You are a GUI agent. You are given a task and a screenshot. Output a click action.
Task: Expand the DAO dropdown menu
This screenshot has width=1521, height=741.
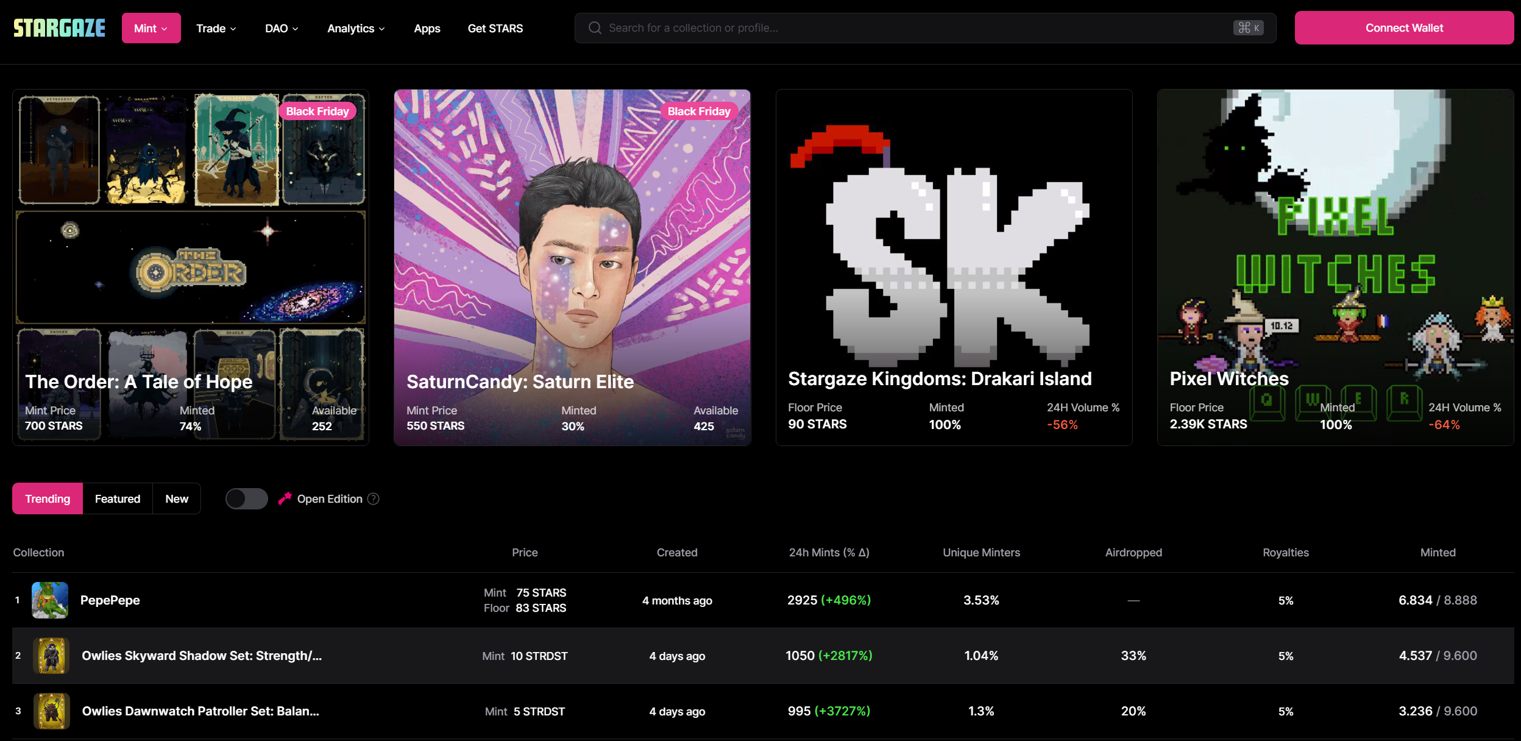(x=282, y=28)
